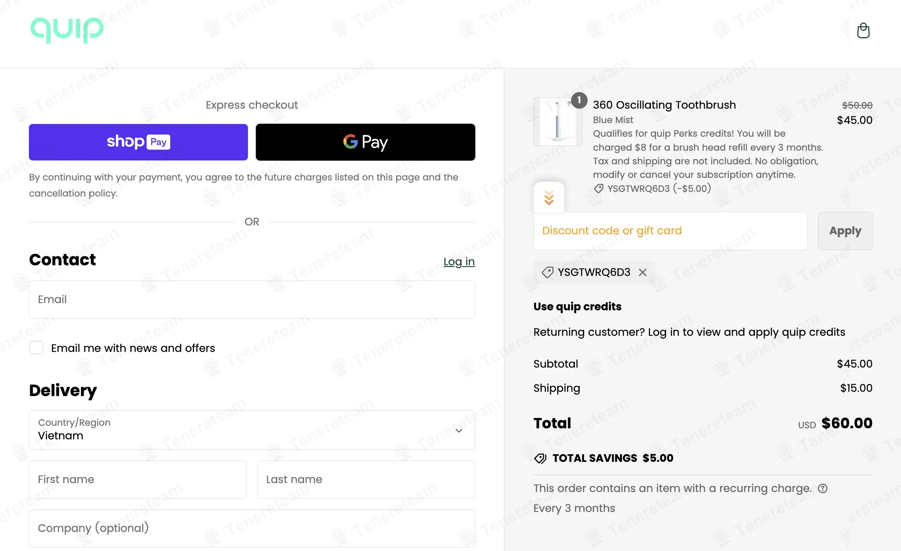Image resolution: width=901 pixels, height=551 pixels.
Task: Click the First name field
Action: [x=138, y=480]
